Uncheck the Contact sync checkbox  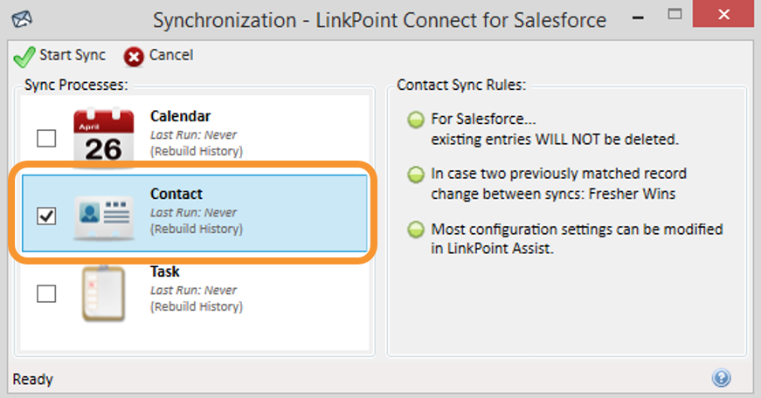[46, 216]
